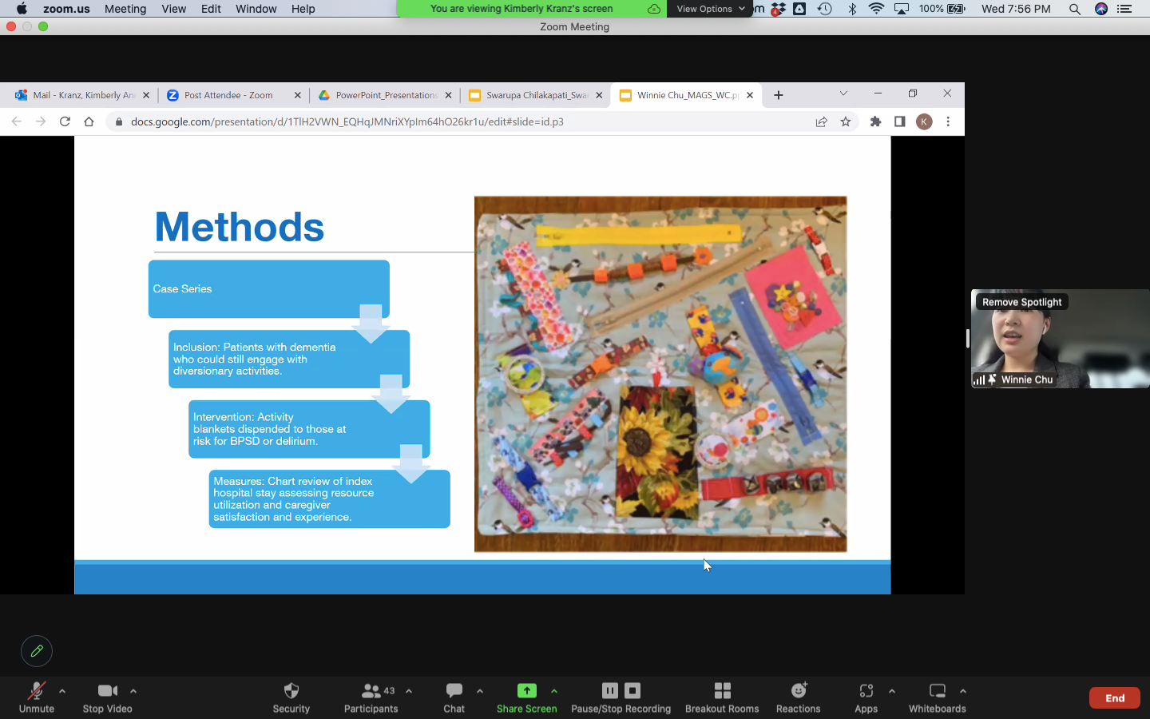The height and width of the screenshot is (719, 1150).
Task: End the meeting
Action: [1115, 697]
